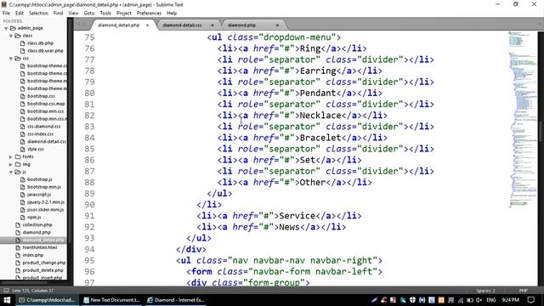Close the diamond-detail.css tab

(x=212, y=25)
